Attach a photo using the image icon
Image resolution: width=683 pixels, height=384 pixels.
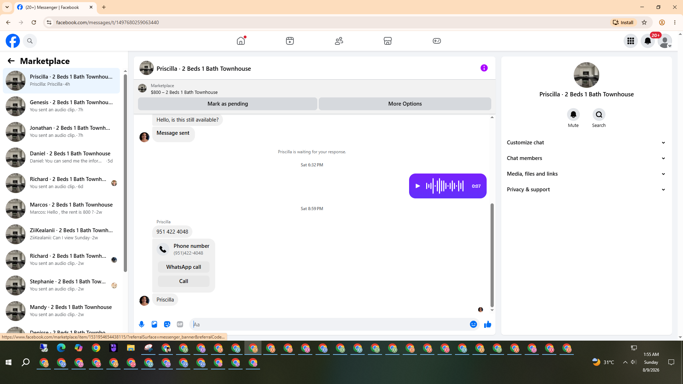(154, 324)
